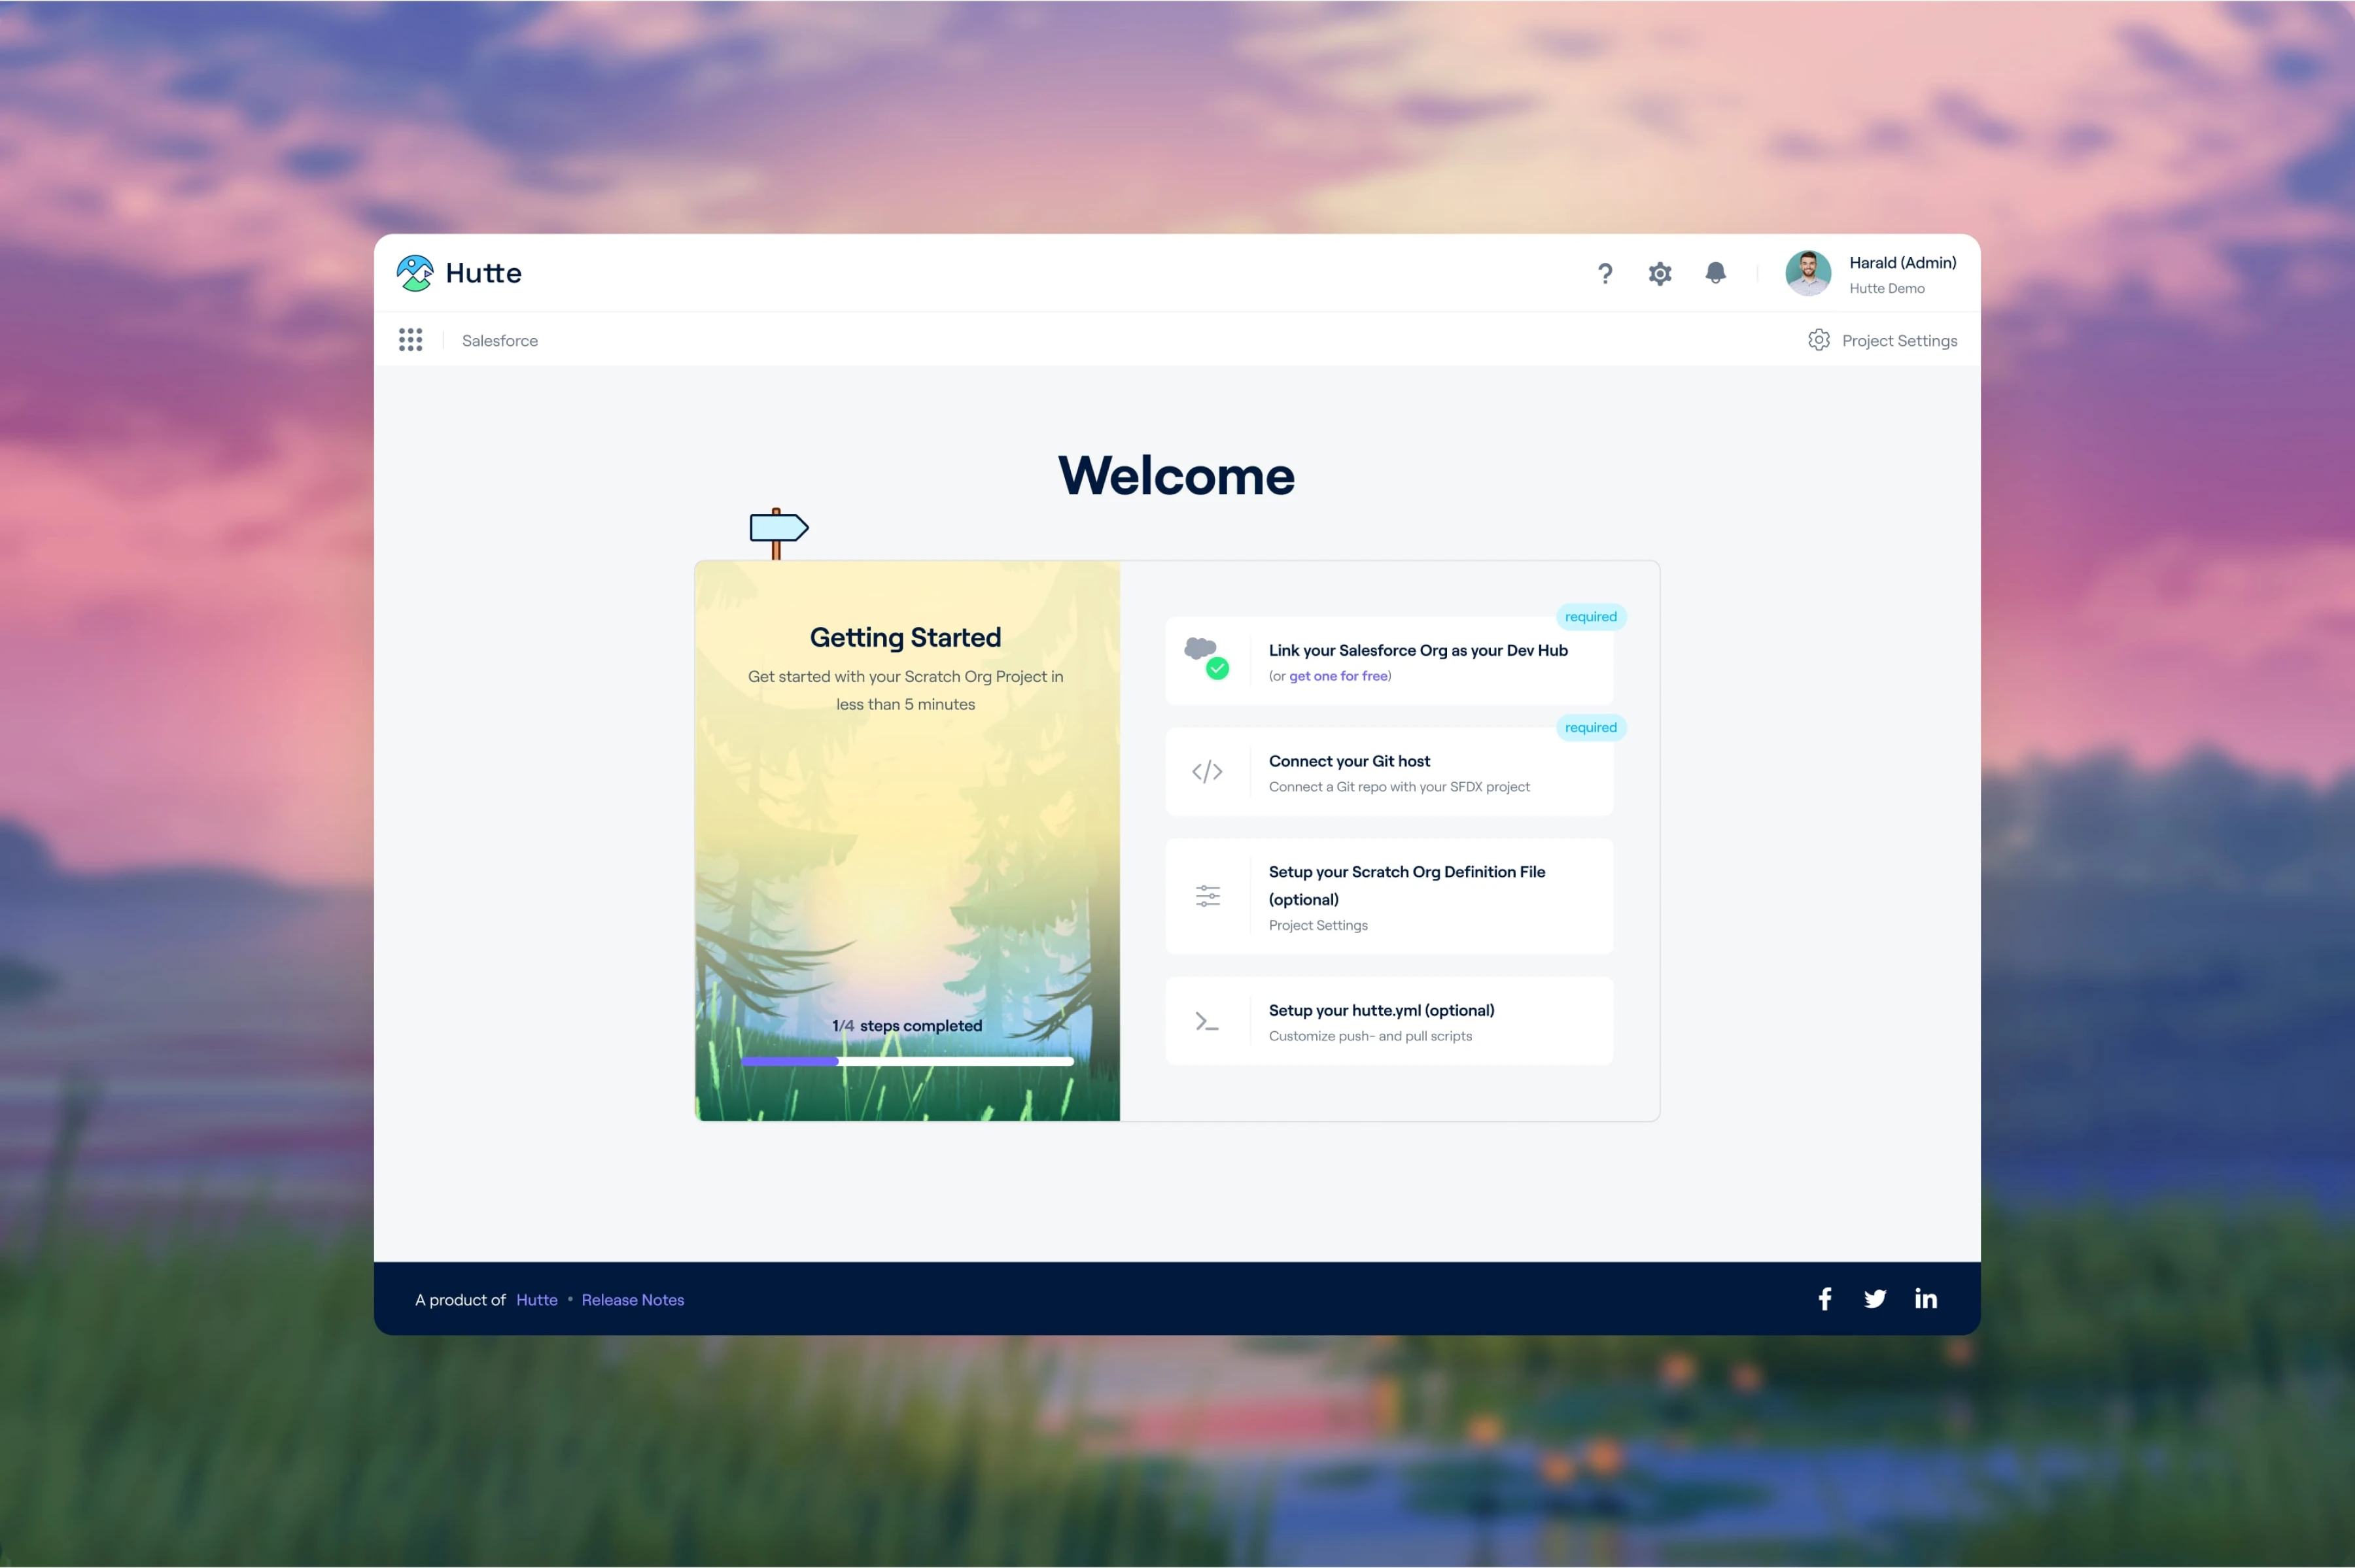Image resolution: width=2355 pixels, height=1568 pixels.
Task: Click the get one for free link
Action: coord(1338,675)
